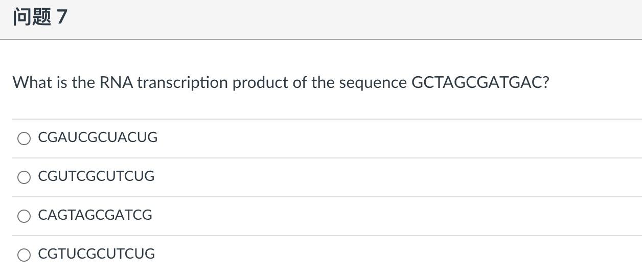
Task: Click the CAGTAGCGATCG answer label text
Action: coord(95,215)
